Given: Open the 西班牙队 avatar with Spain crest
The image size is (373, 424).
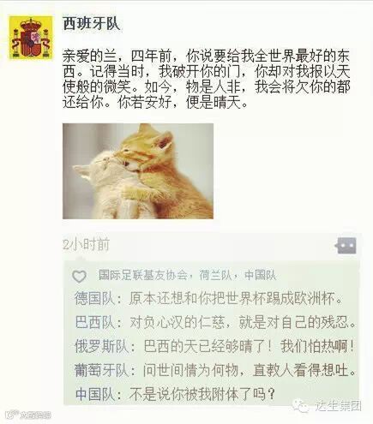Looking at the screenshot, I should (31, 38).
